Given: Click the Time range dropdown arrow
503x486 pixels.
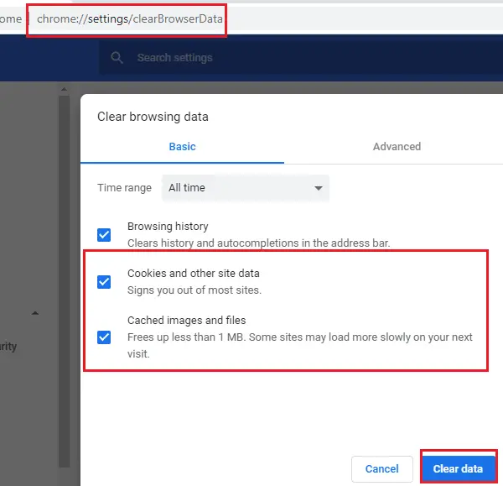Looking at the screenshot, I should pos(318,188).
